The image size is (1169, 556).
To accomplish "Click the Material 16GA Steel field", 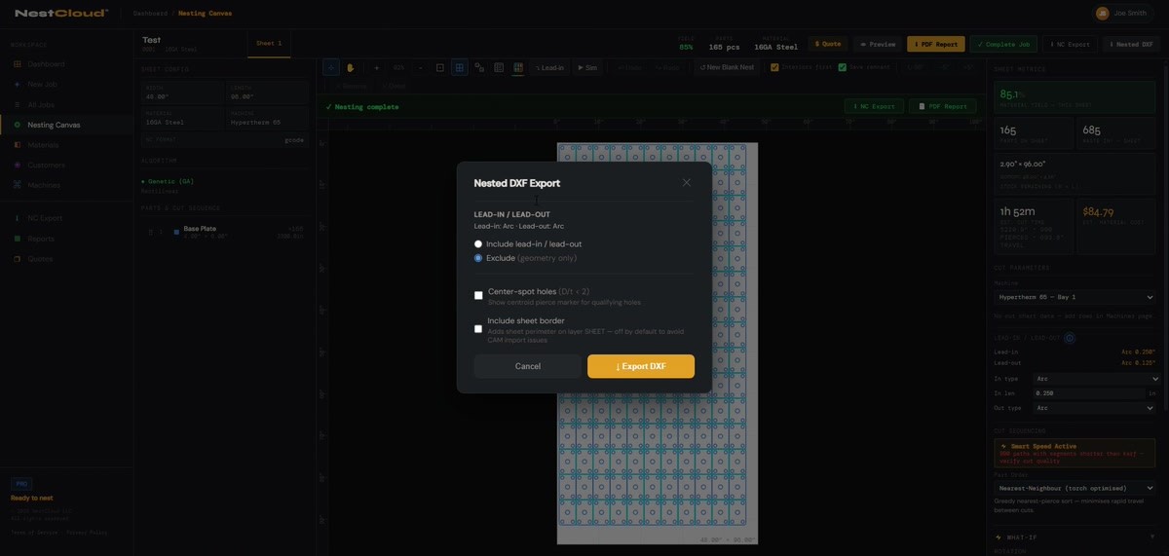I will point(183,119).
